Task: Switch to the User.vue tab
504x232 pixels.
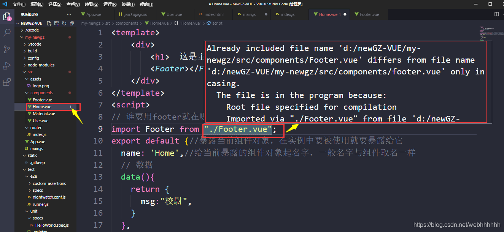Action: pyautogui.click(x=174, y=14)
